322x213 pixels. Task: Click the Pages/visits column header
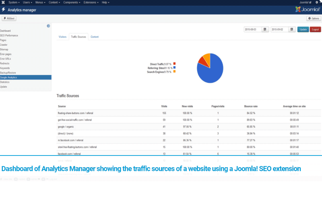click(218, 106)
